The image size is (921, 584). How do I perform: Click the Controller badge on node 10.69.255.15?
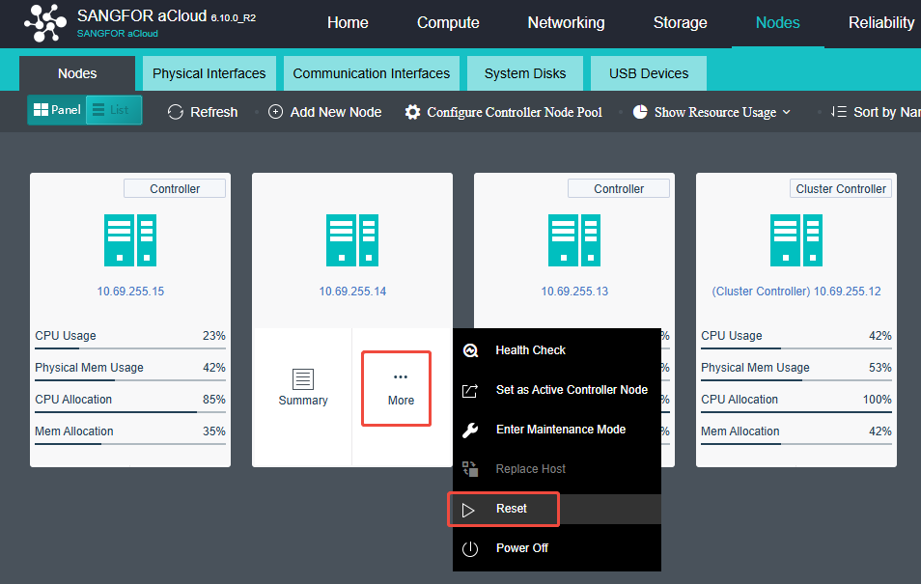point(175,188)
